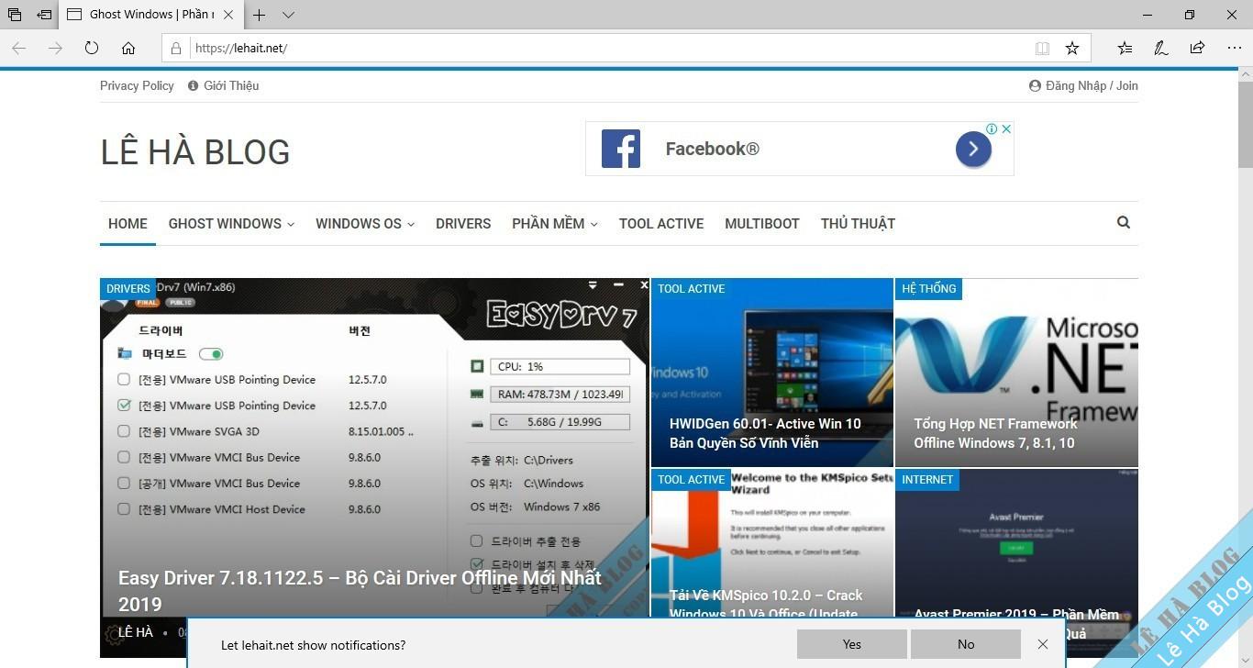
Task: Open the KMSpico 10.2.0 article
Action: tap(766, 604)
